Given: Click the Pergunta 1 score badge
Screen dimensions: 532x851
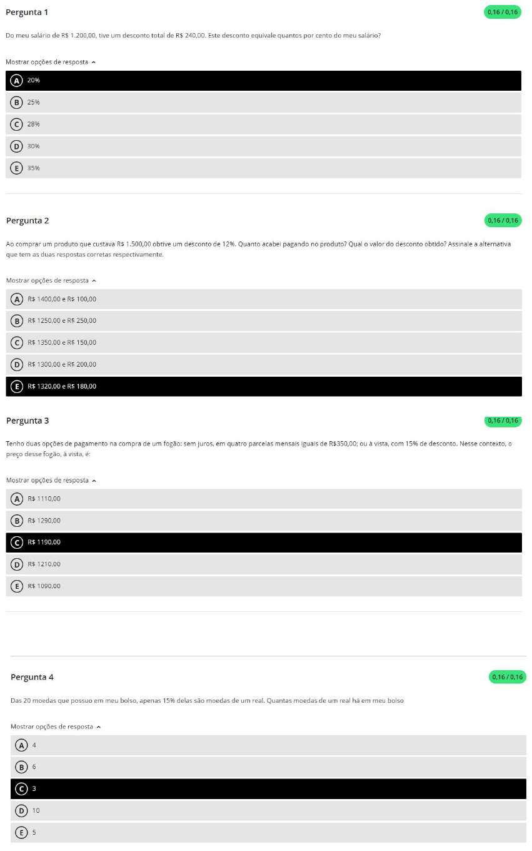Looking at the screenshot, I should click(503, 12).
